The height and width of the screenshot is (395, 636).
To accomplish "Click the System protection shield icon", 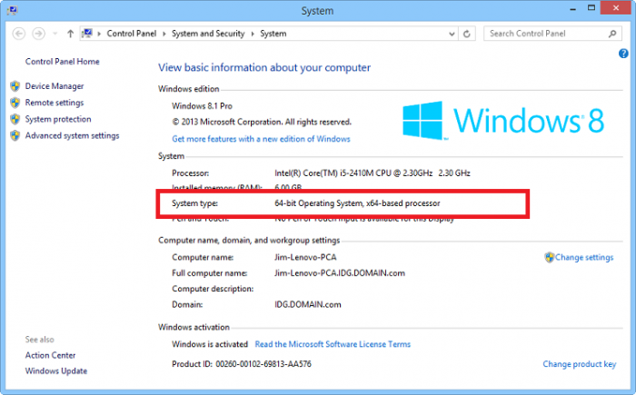I will click(x=15, y=119).
